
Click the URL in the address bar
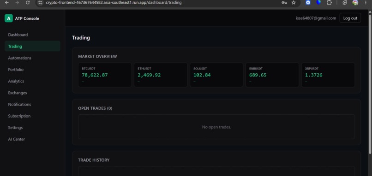[114, 3]
